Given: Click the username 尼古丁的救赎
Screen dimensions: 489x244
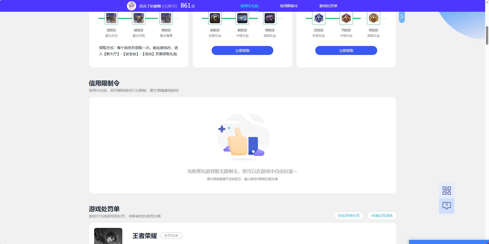Looking at the screenshot, I should [150, 6].
